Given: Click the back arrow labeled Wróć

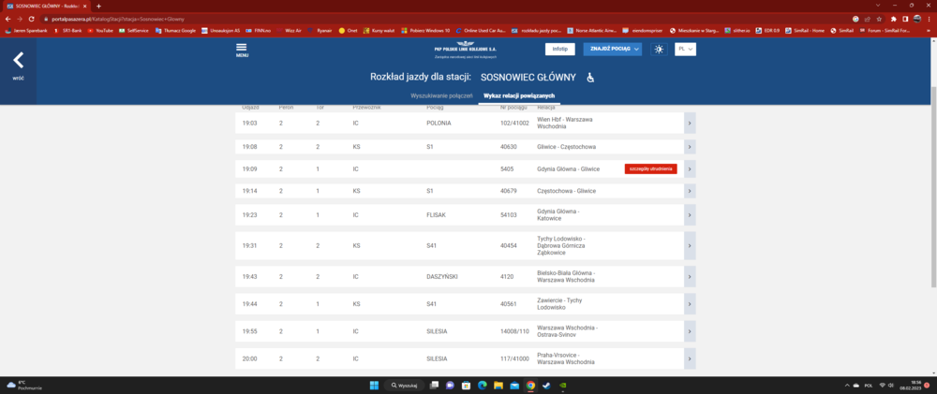Looking at the screenshot, I should [x=18, y=64].
